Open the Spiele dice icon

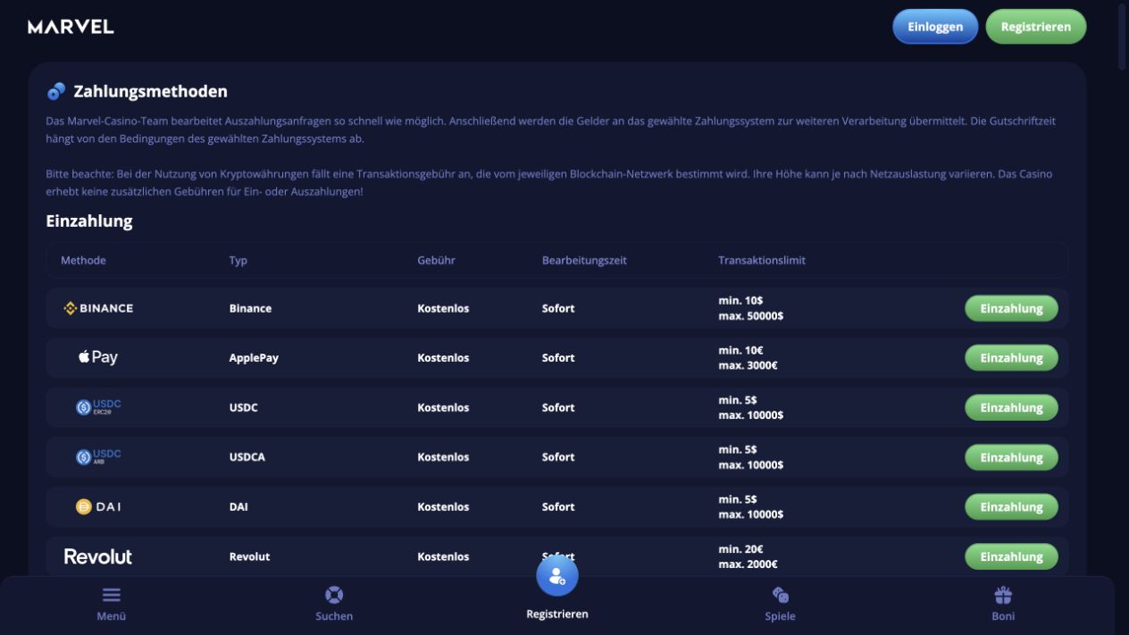pos(780,595)
